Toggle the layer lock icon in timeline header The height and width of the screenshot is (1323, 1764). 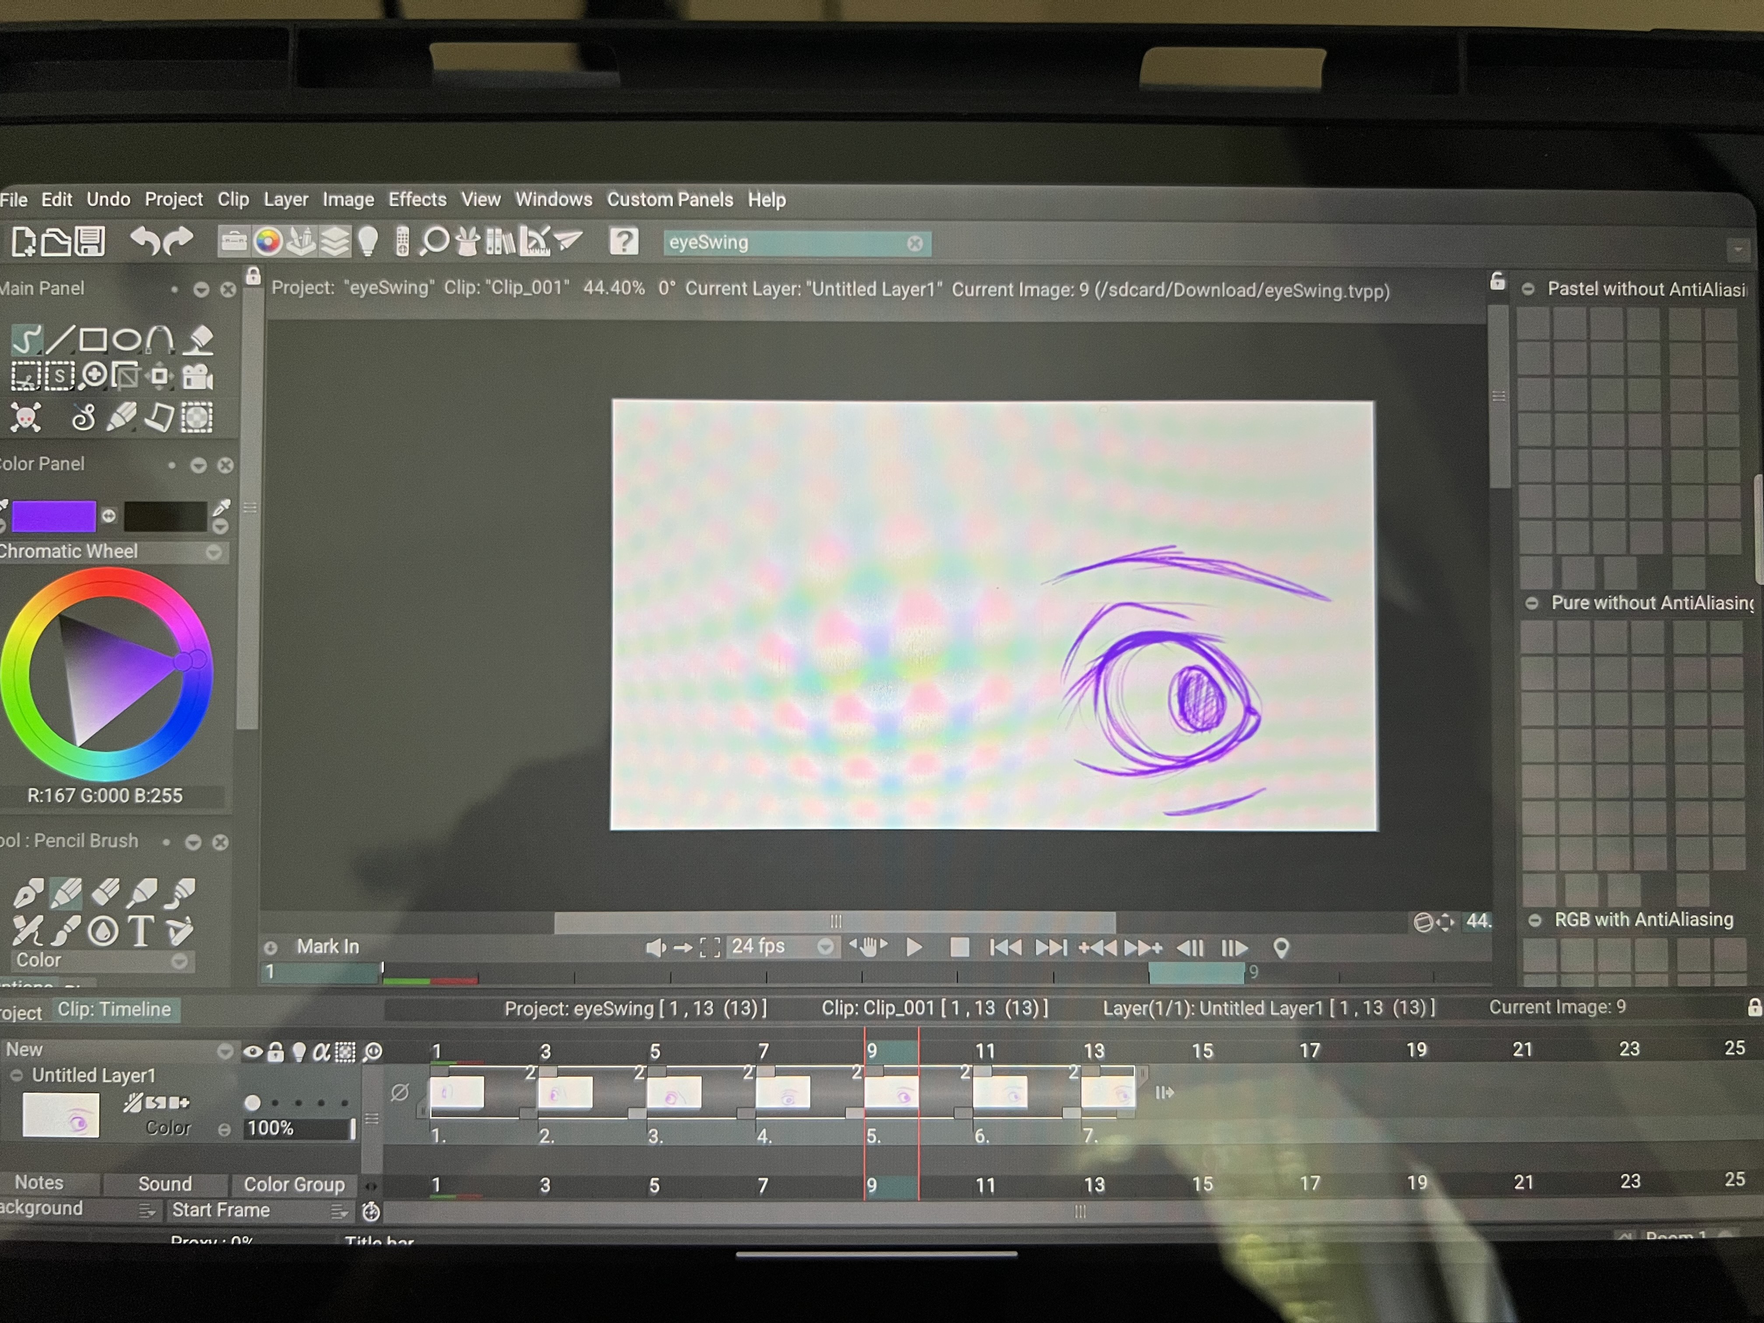coord(275,1053)
